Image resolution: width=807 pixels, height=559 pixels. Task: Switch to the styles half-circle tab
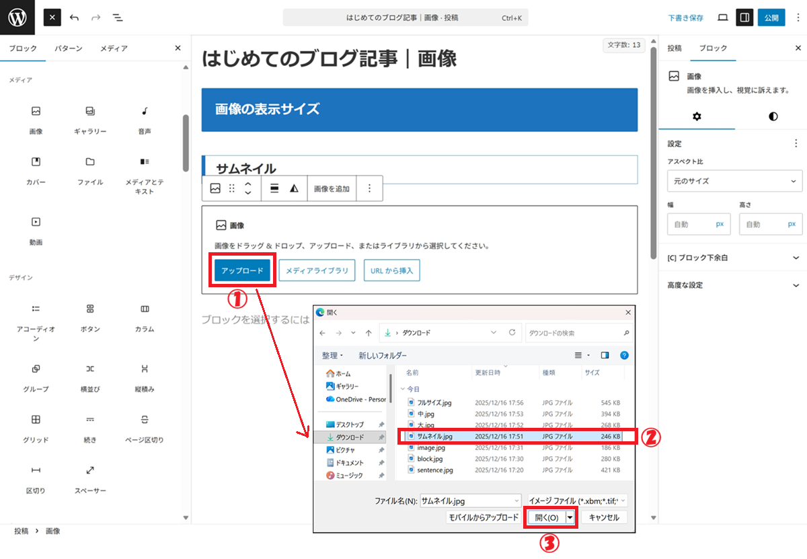click(773, 116)
